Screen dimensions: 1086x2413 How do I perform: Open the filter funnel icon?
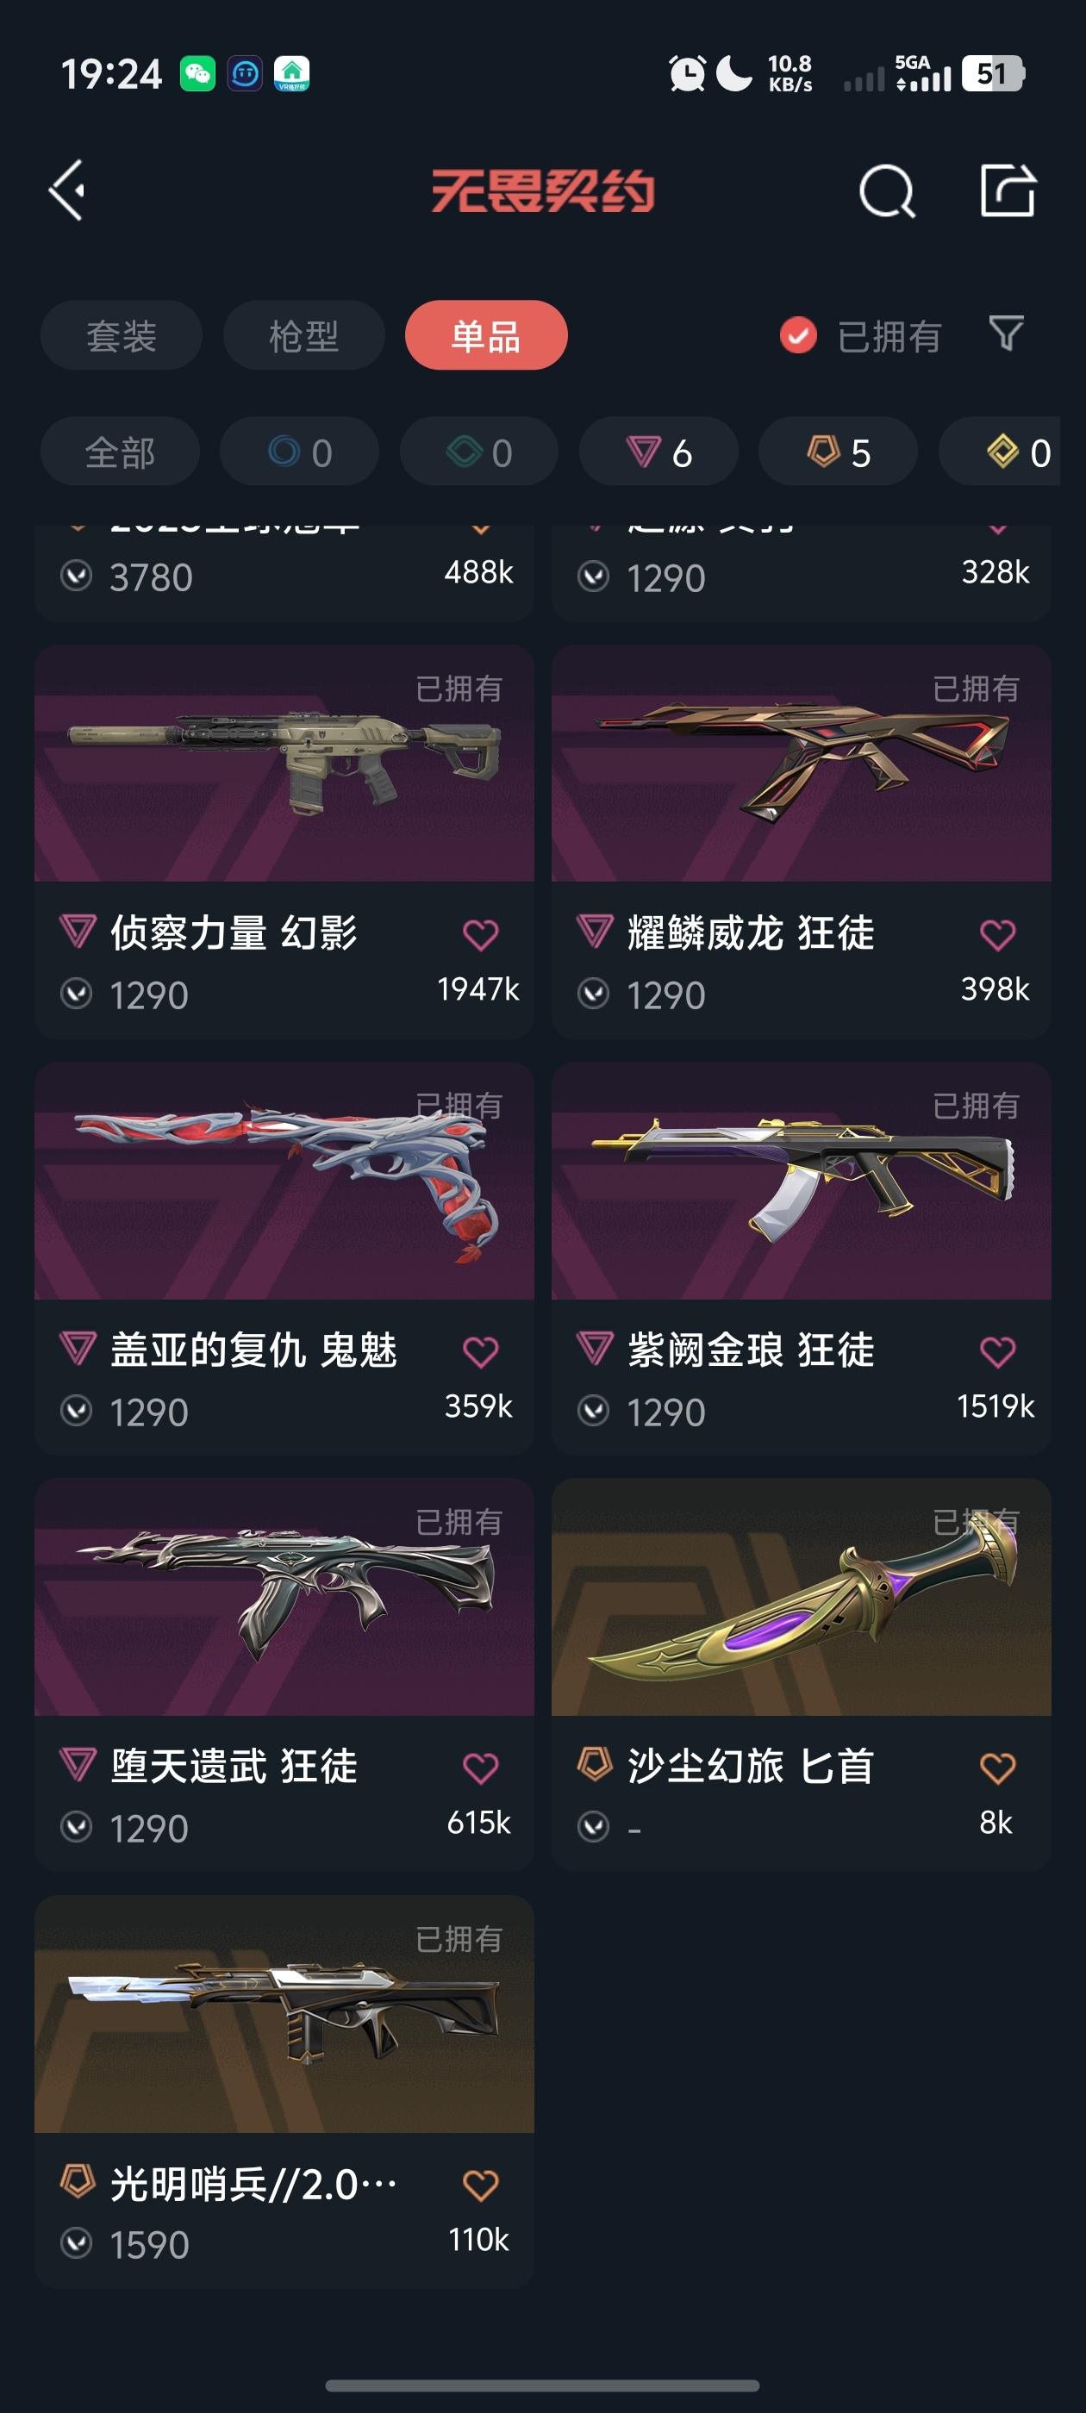click(x=1007, y=334)
